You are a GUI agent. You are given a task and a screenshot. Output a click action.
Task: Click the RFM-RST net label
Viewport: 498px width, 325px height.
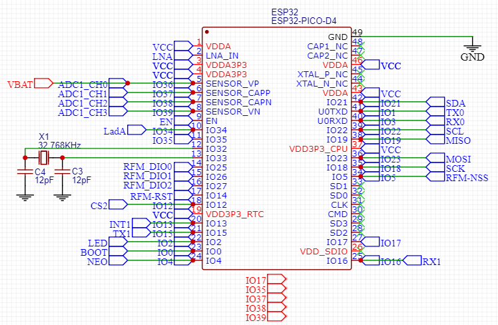click(151, 196)
